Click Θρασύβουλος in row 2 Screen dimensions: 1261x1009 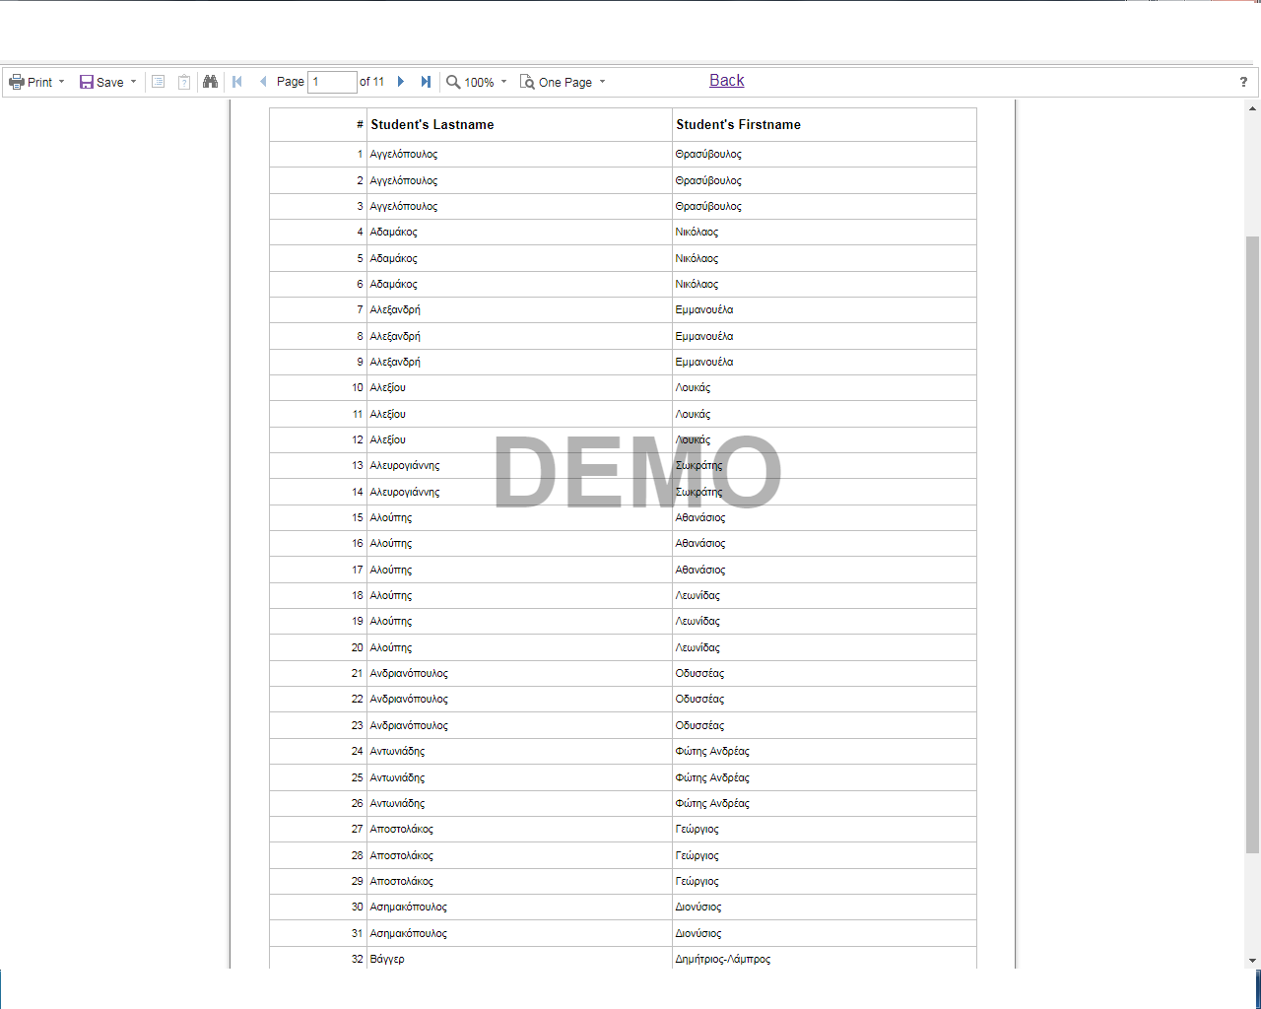click(x=708, y=181)
